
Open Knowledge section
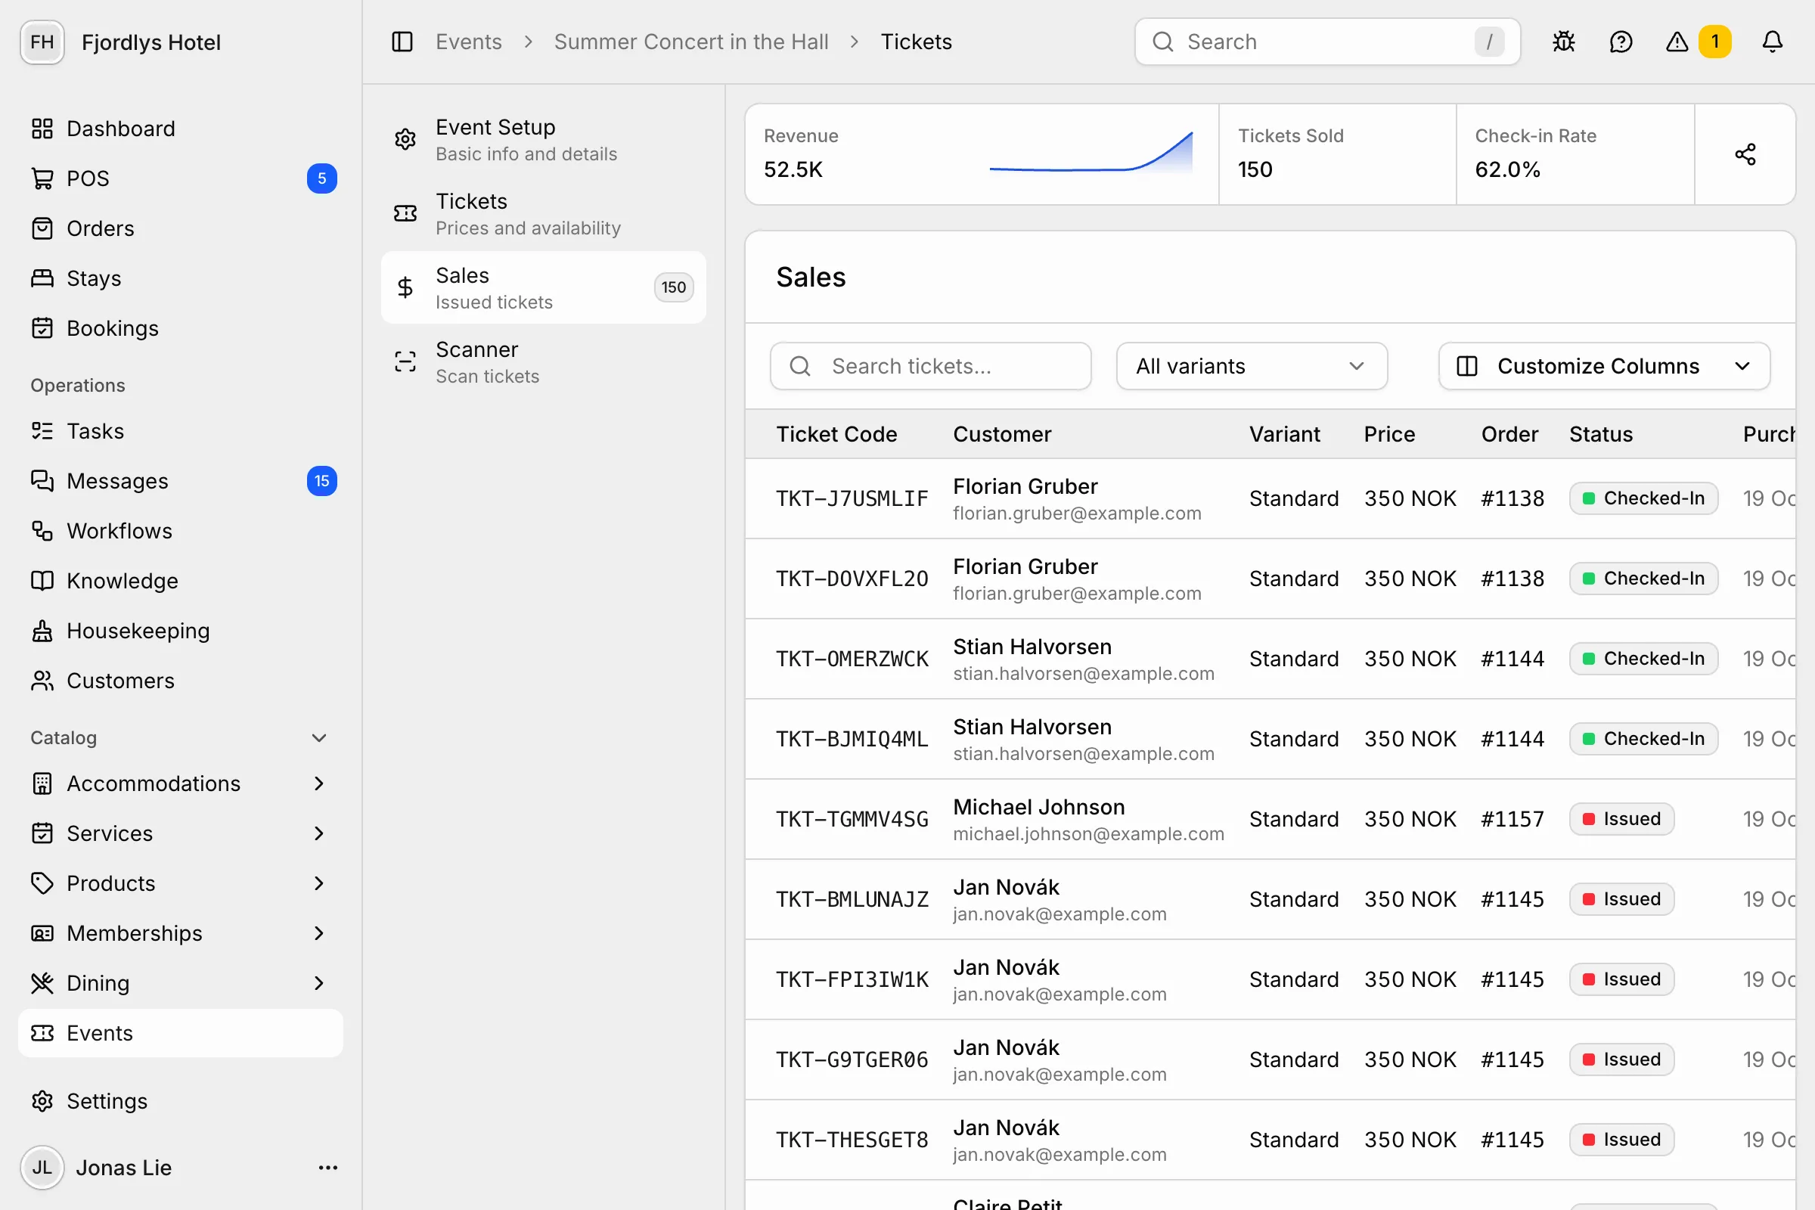181,580
